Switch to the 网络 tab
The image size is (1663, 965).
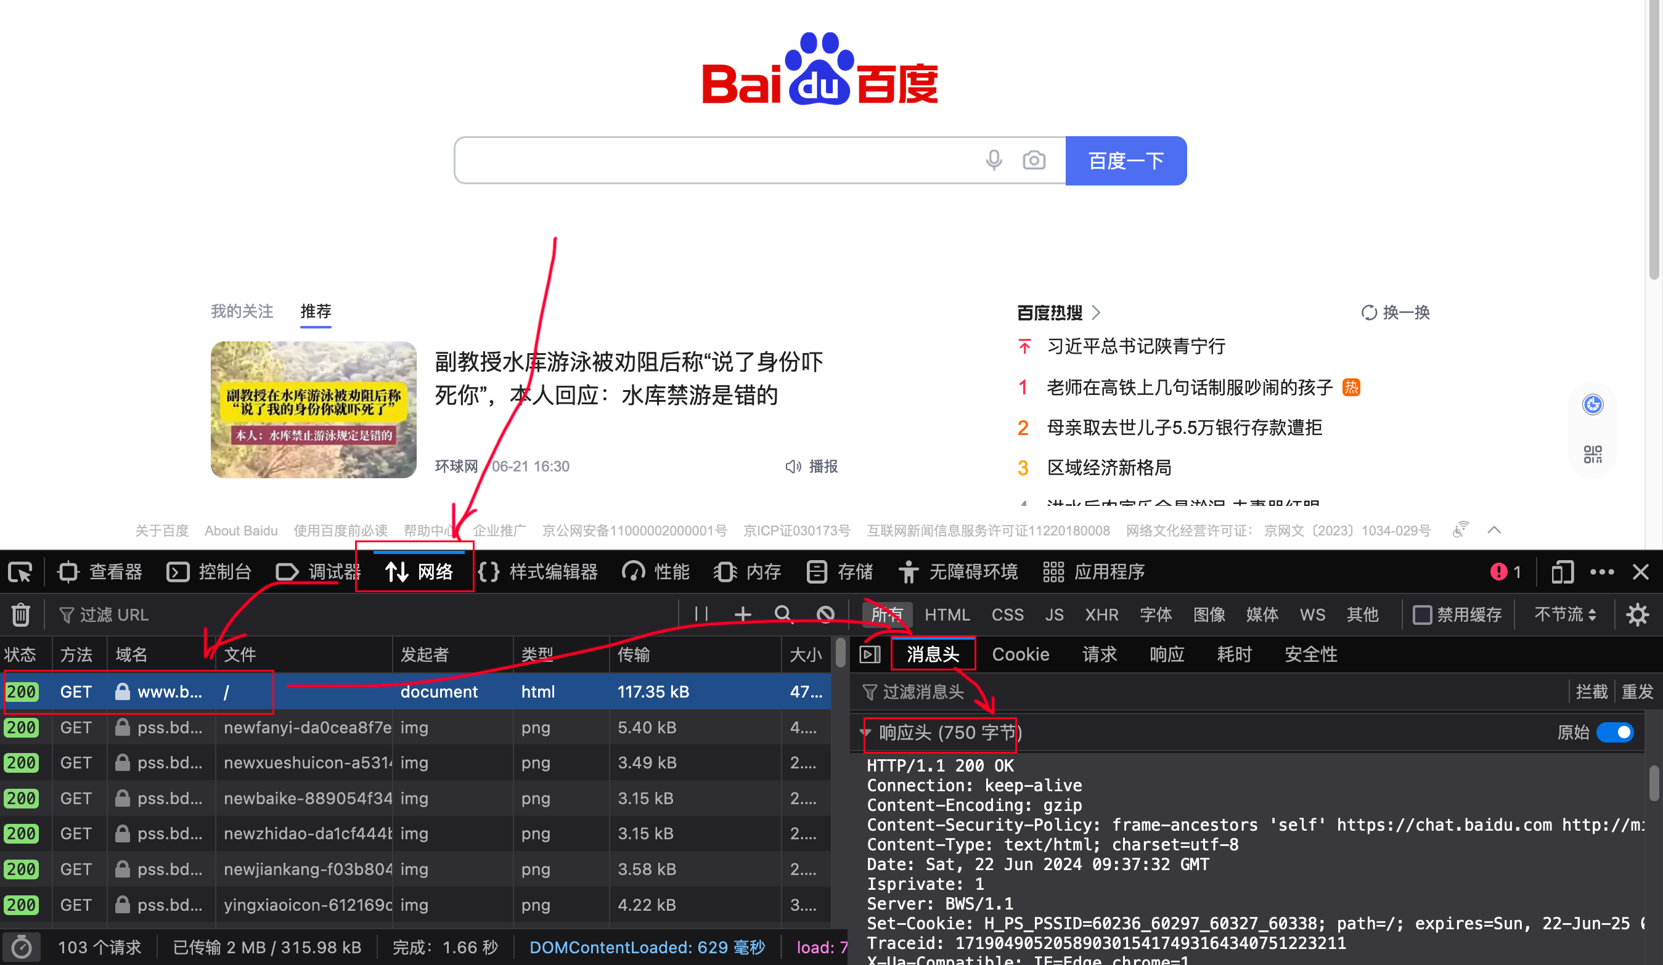[419, 571]
